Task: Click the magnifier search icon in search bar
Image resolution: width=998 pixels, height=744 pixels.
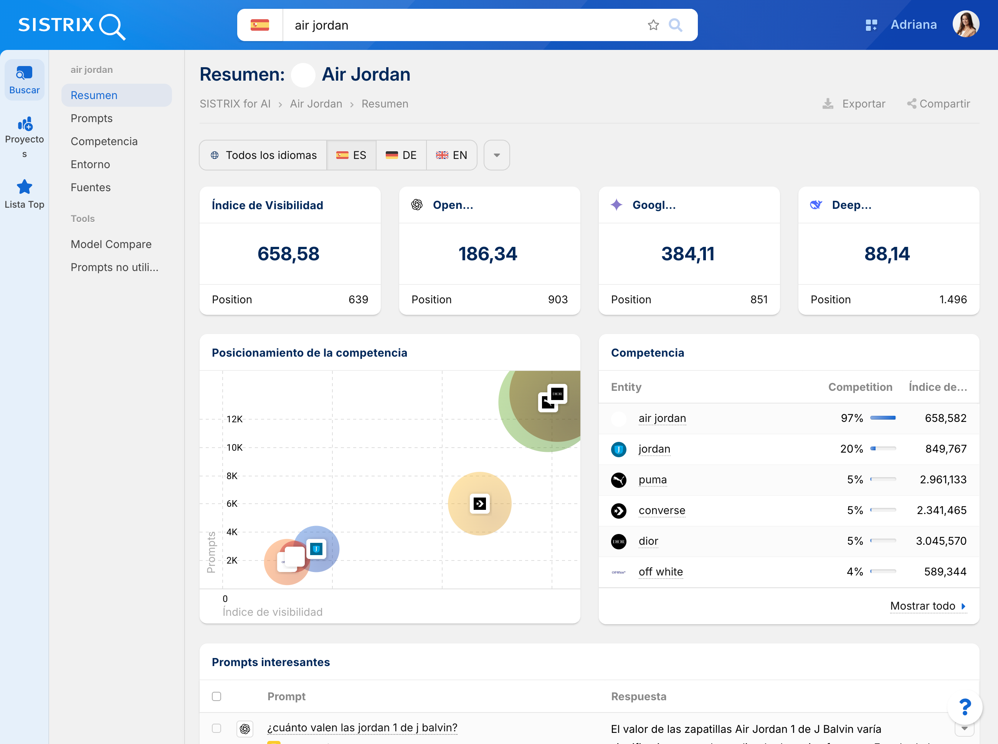Action: point(675,25)
